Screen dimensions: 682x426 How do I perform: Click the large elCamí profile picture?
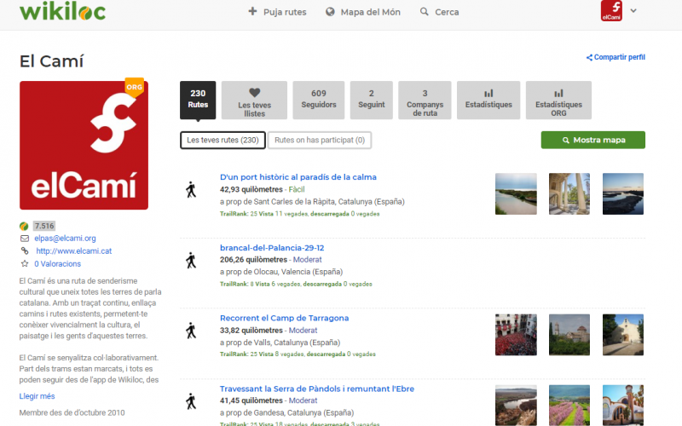[84, 145]
